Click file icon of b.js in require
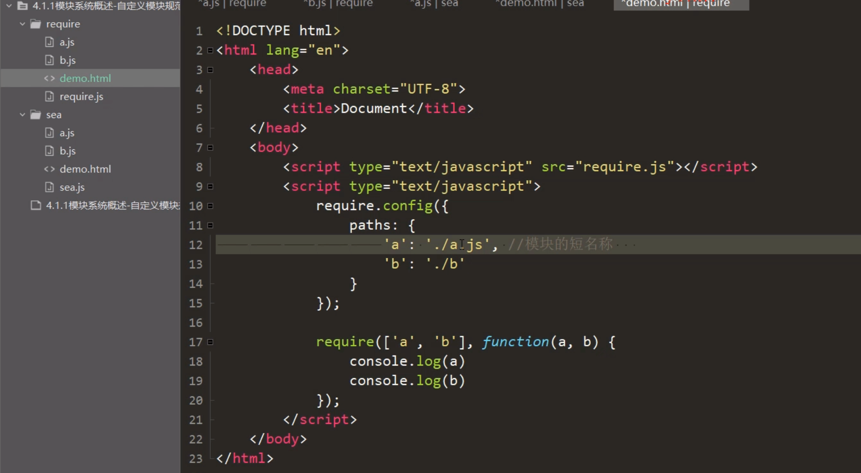The width and height of the screenshot is (861, 473). pyautogui.click(x=49, y=60)
